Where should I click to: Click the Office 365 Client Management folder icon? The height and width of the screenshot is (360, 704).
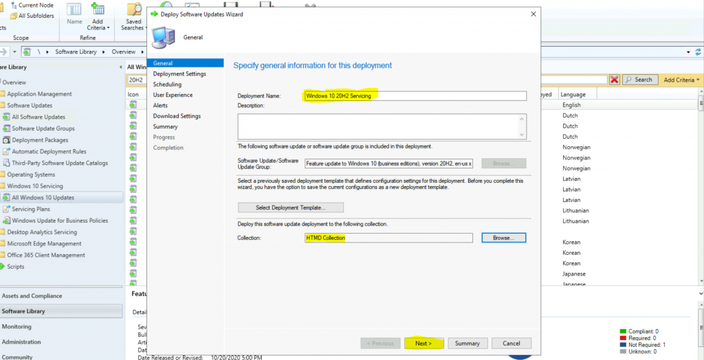click(x=2, y=255)
